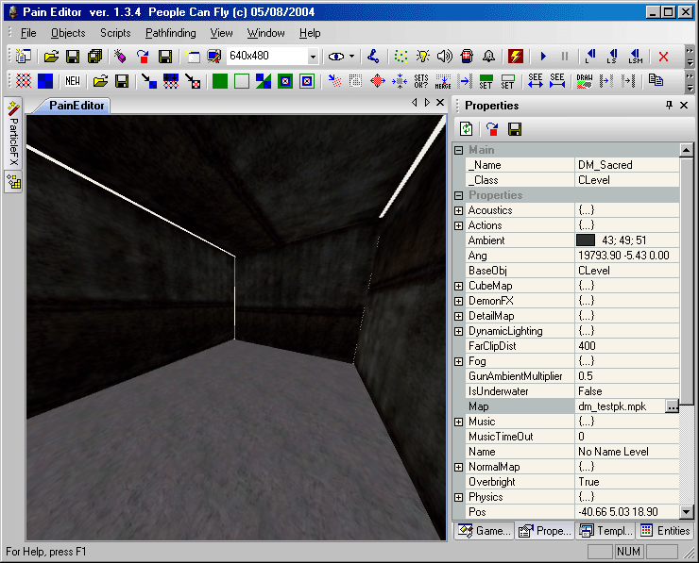Click the speaker sound icon
The image size is (699, 563).
click(445, 57)
